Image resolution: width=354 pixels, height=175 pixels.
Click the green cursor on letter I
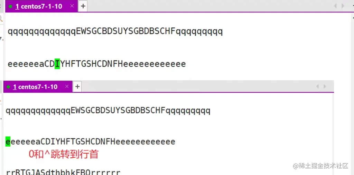click(57, 64)
